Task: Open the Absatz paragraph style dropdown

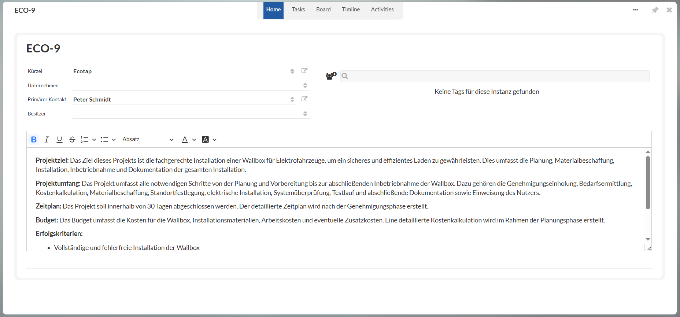Action: click(148, 140)
